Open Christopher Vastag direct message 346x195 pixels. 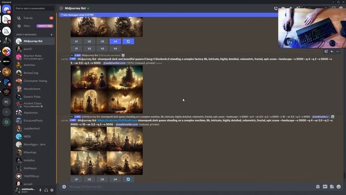point(35,81)
